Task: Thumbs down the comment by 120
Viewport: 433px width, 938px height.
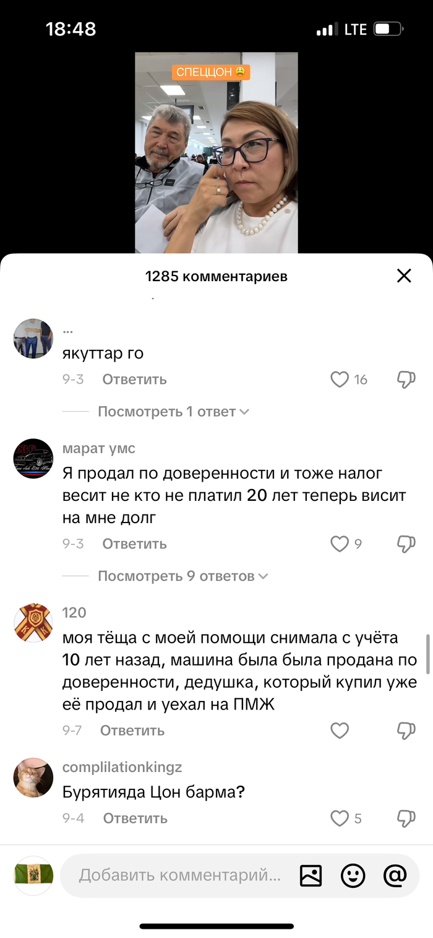Action: pos(406,731)
